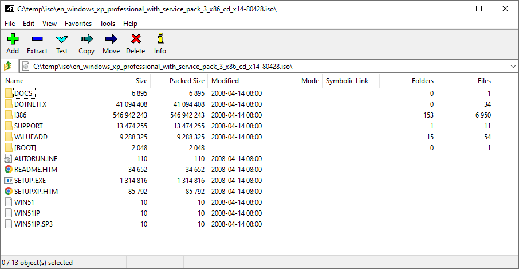
Task: Sort by Packed Size column header
Action: coord(179,81)
